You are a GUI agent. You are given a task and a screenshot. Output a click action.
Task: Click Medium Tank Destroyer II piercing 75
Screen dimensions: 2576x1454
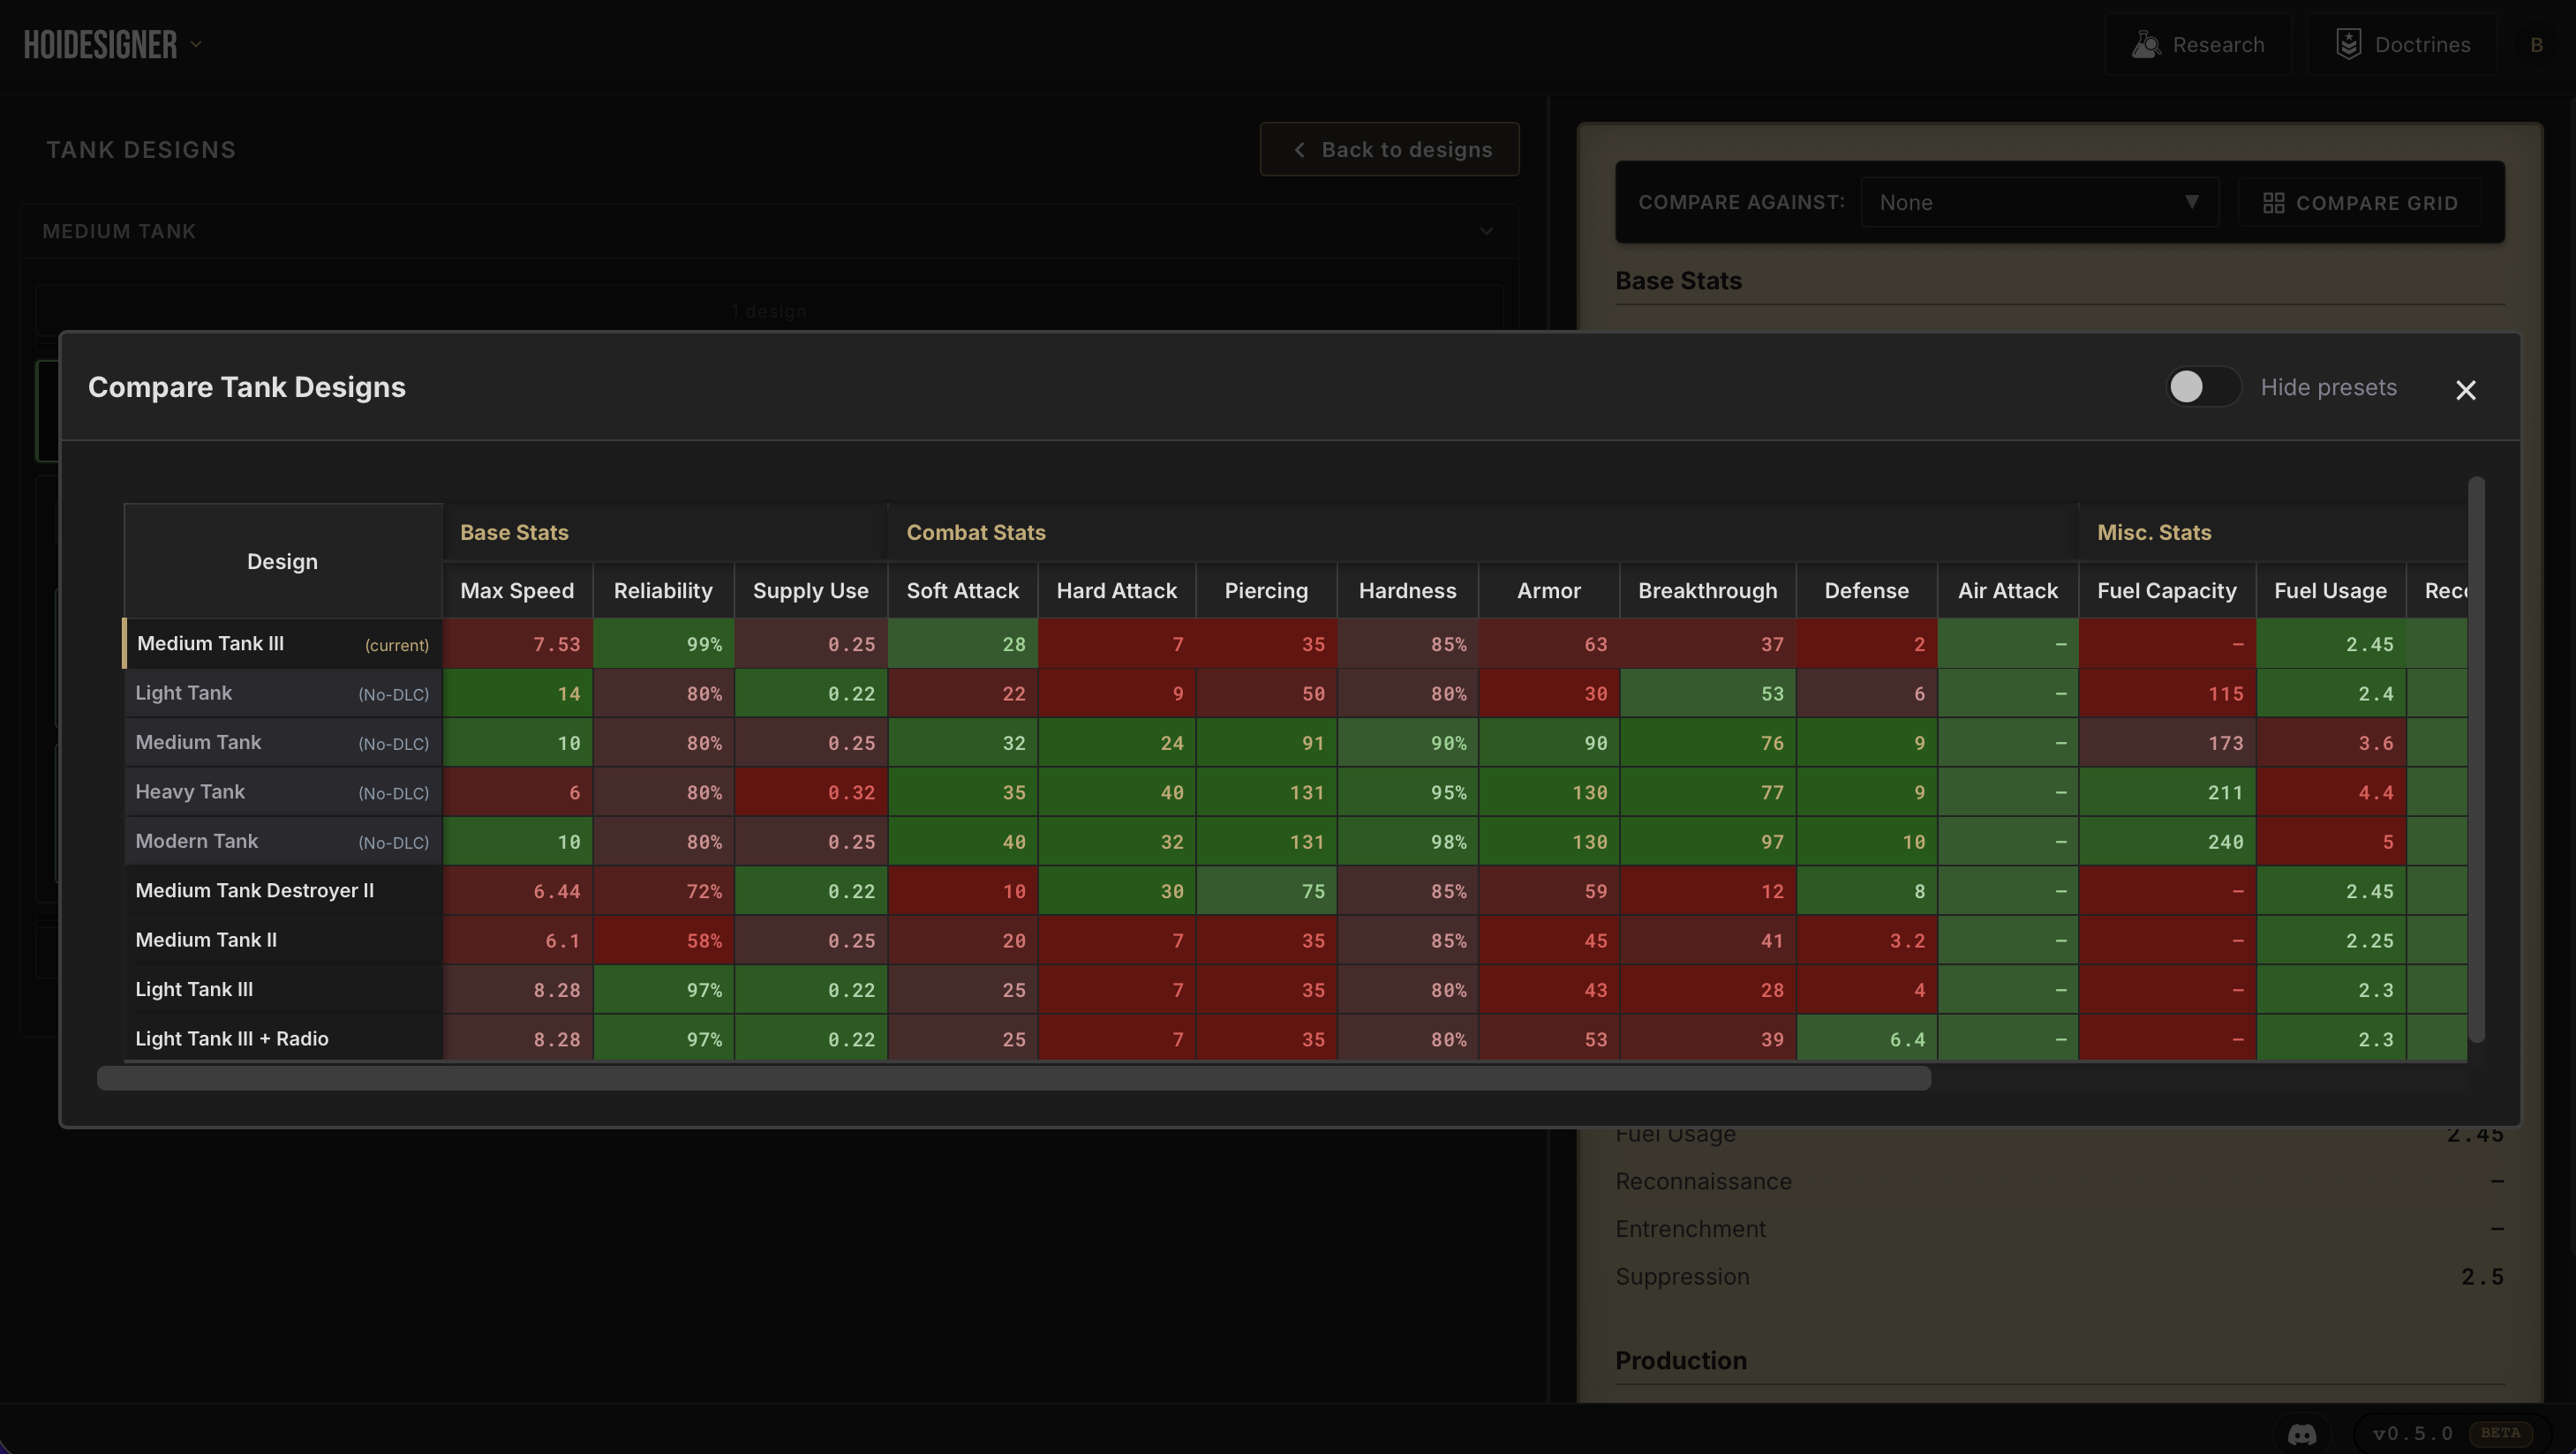coord(1267,891)
